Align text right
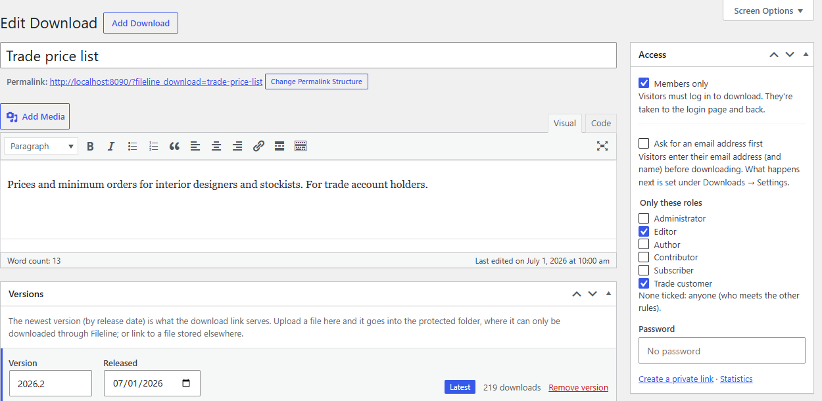 click(237, 146)
